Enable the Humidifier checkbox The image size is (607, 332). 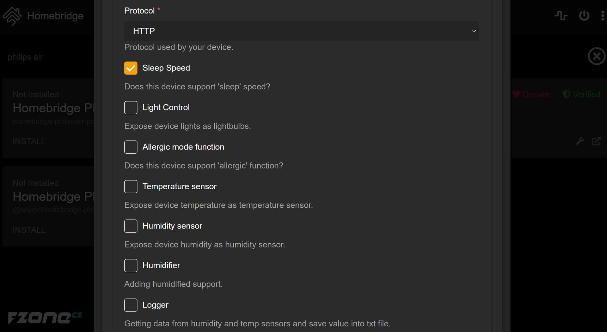131,265
